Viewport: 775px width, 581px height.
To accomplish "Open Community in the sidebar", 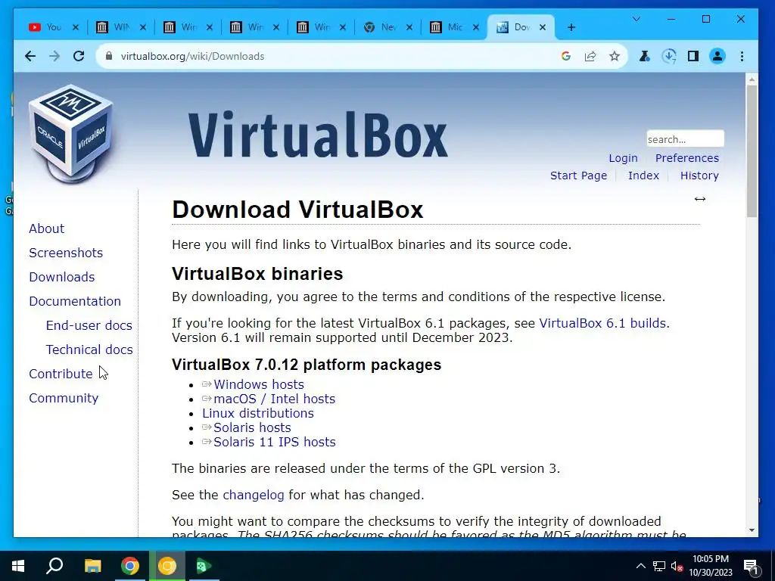I will coord(64,398).
